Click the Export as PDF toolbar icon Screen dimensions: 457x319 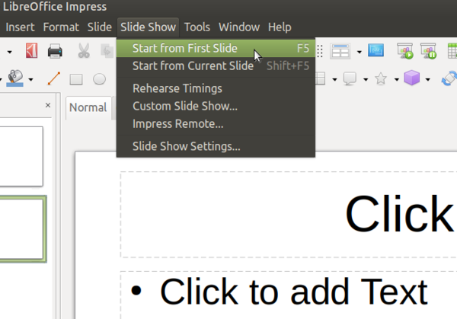pyautogui.click(x=31, y=51)
